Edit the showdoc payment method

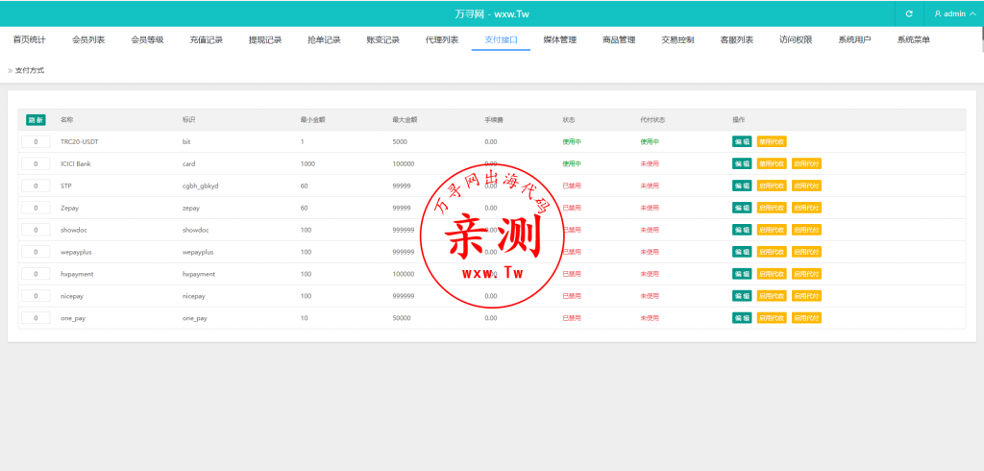coord(742,230)
